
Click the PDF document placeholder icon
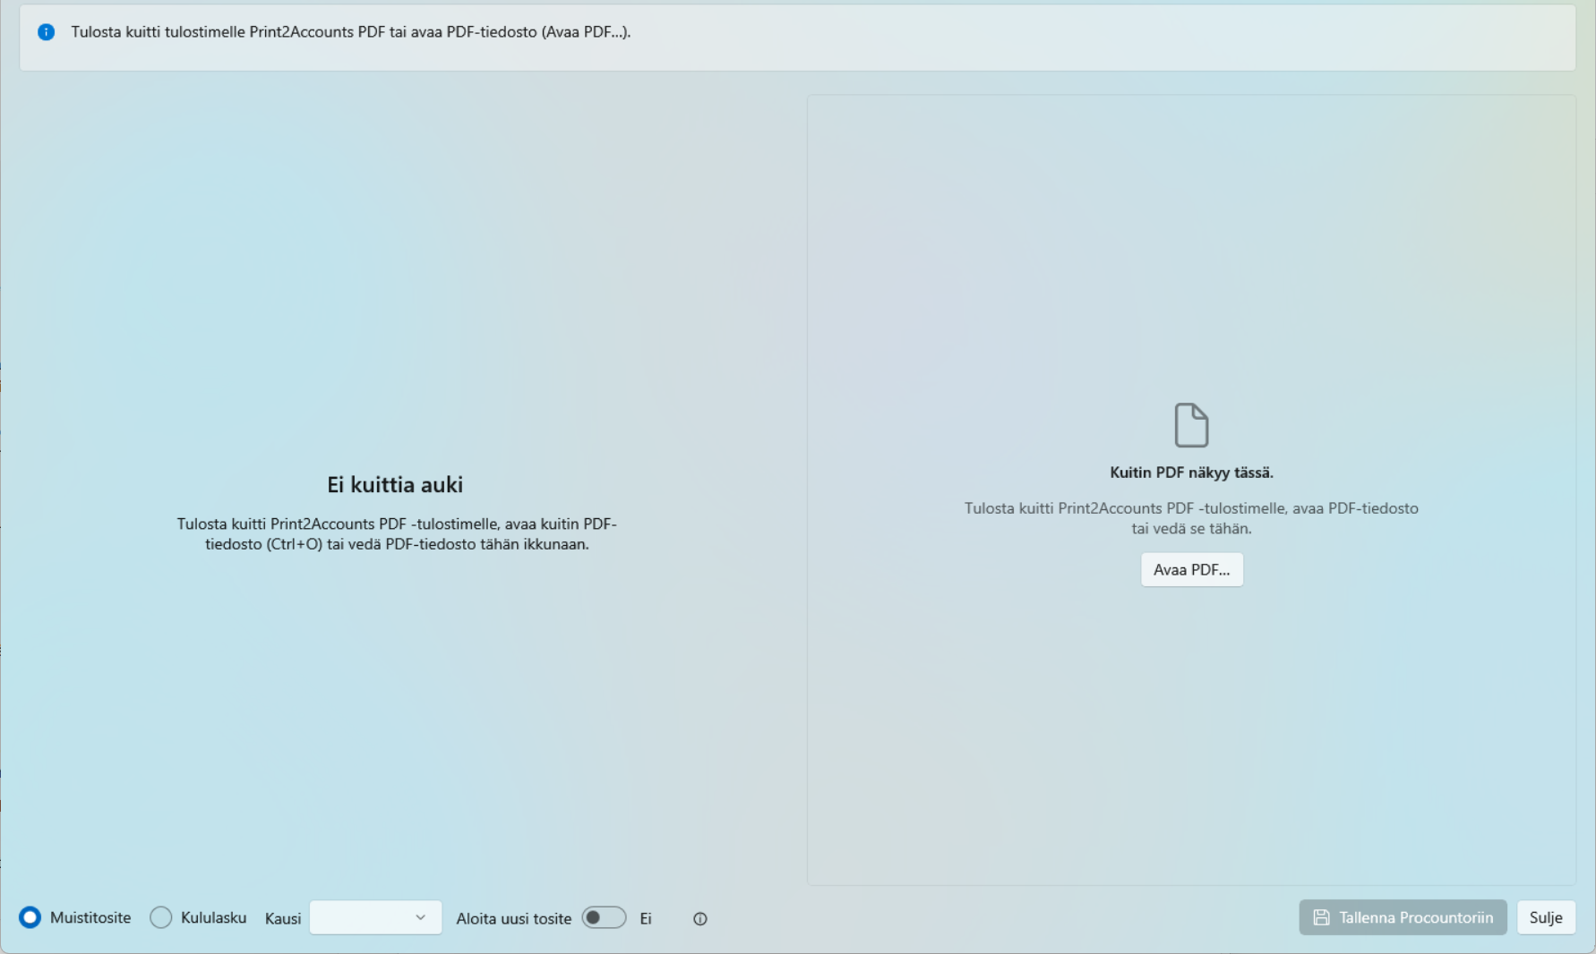click(1191, 425)
